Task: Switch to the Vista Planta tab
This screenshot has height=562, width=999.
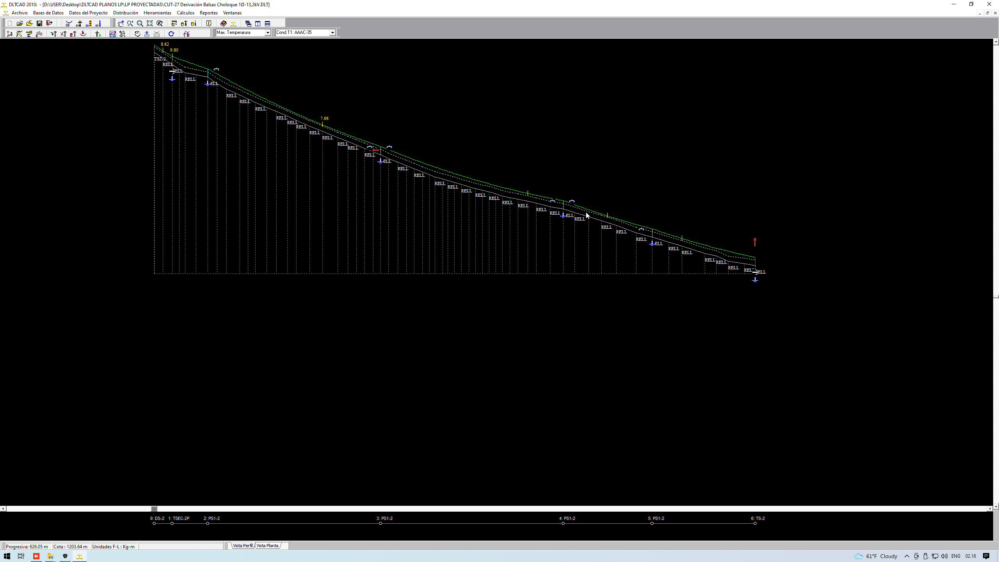Action: point(268,546)
